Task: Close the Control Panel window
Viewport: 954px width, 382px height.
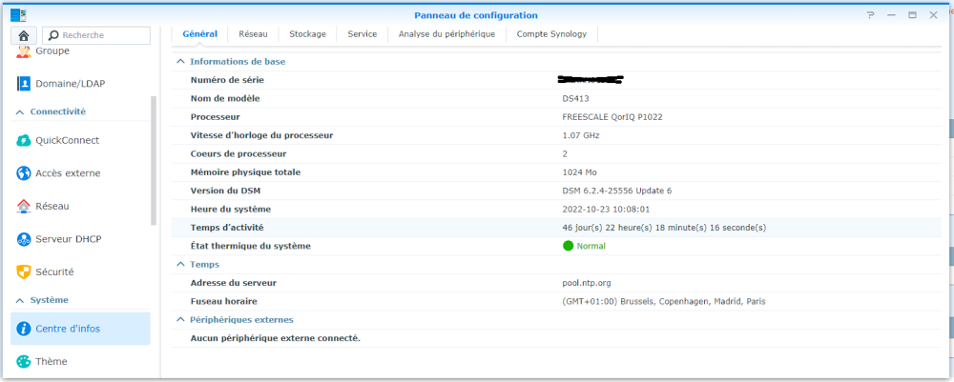Action: tap(933, 15)
